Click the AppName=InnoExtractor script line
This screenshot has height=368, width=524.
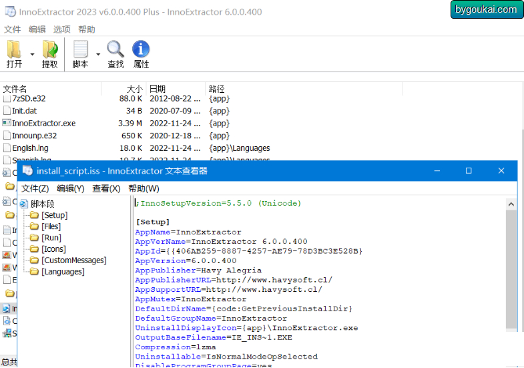coord(188,232)
